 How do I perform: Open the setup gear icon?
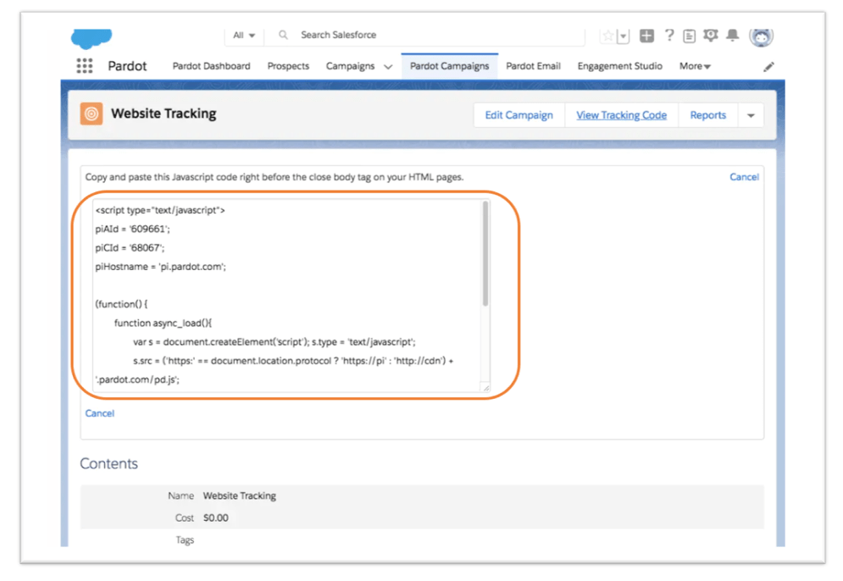(x=711, y=36)
